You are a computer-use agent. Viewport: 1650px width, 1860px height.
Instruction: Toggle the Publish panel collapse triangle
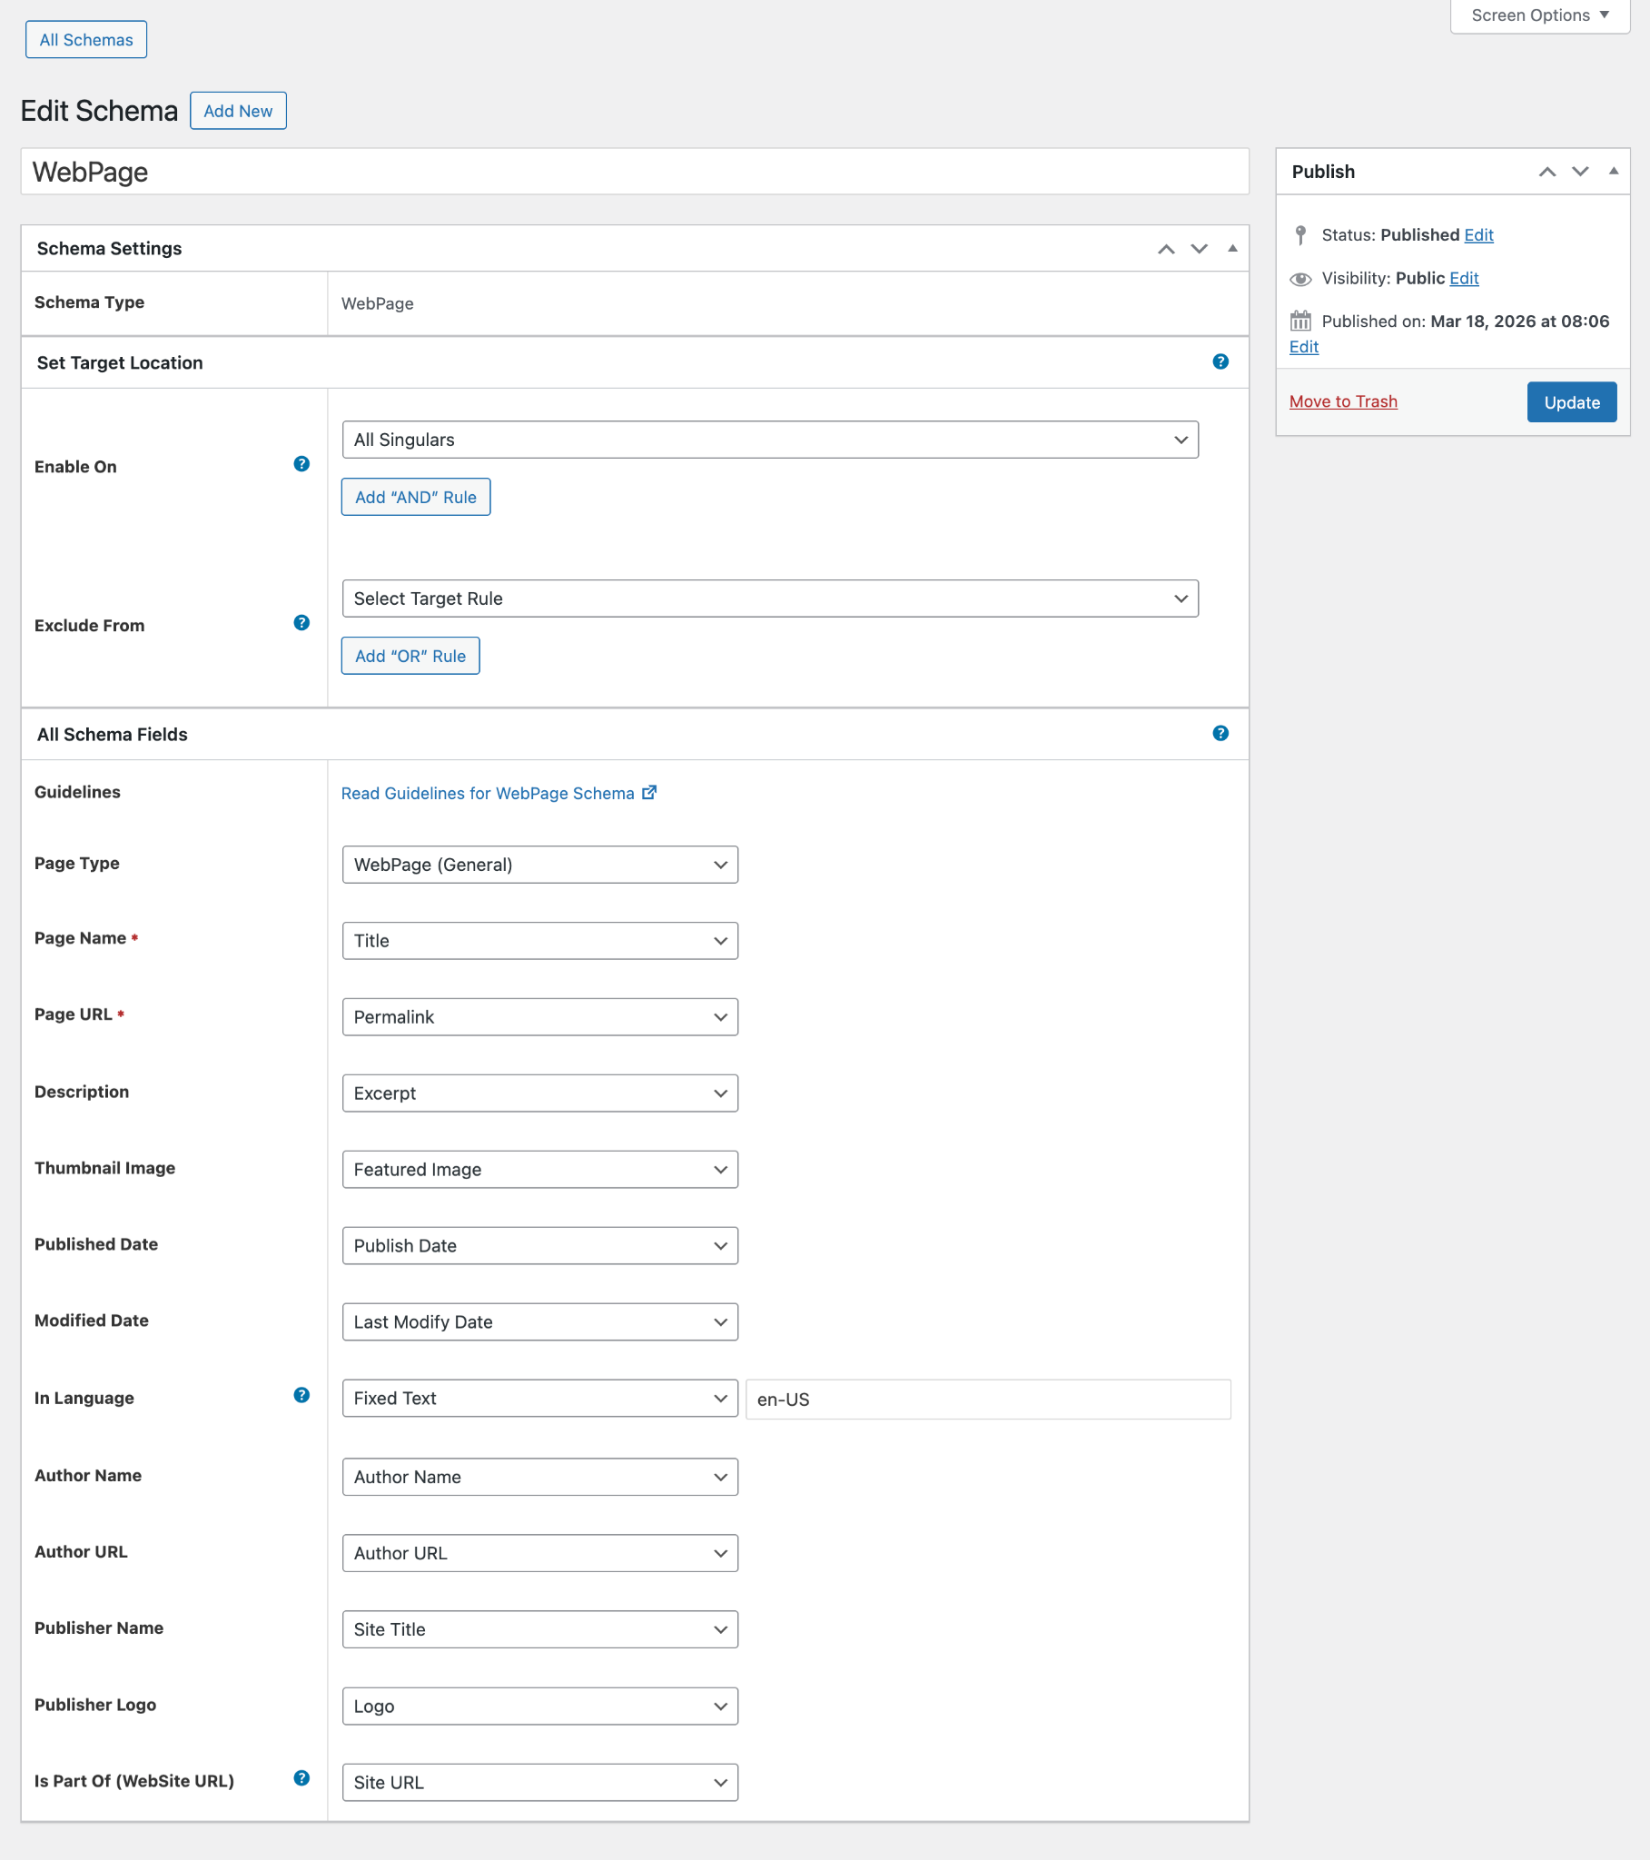(x=1614, y=171)
